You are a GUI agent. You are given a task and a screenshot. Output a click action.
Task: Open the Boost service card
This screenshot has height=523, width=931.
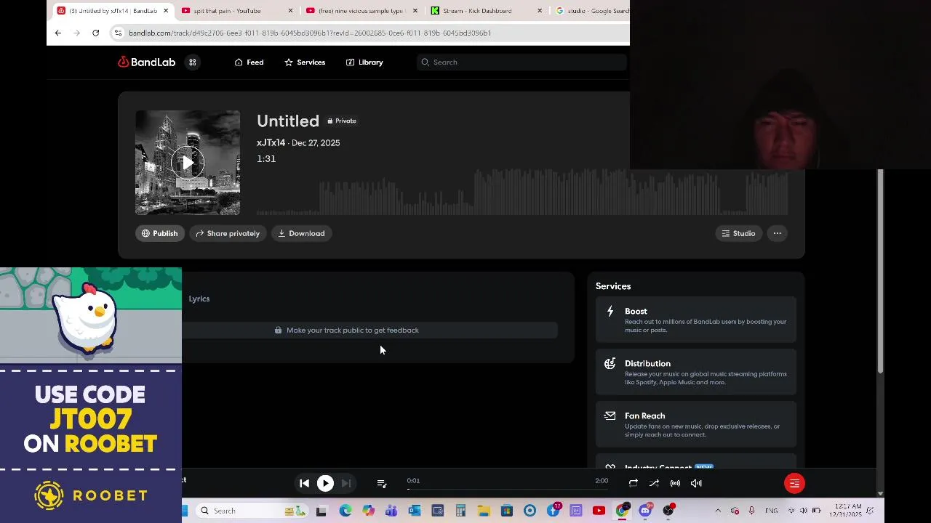pos(696,320)
